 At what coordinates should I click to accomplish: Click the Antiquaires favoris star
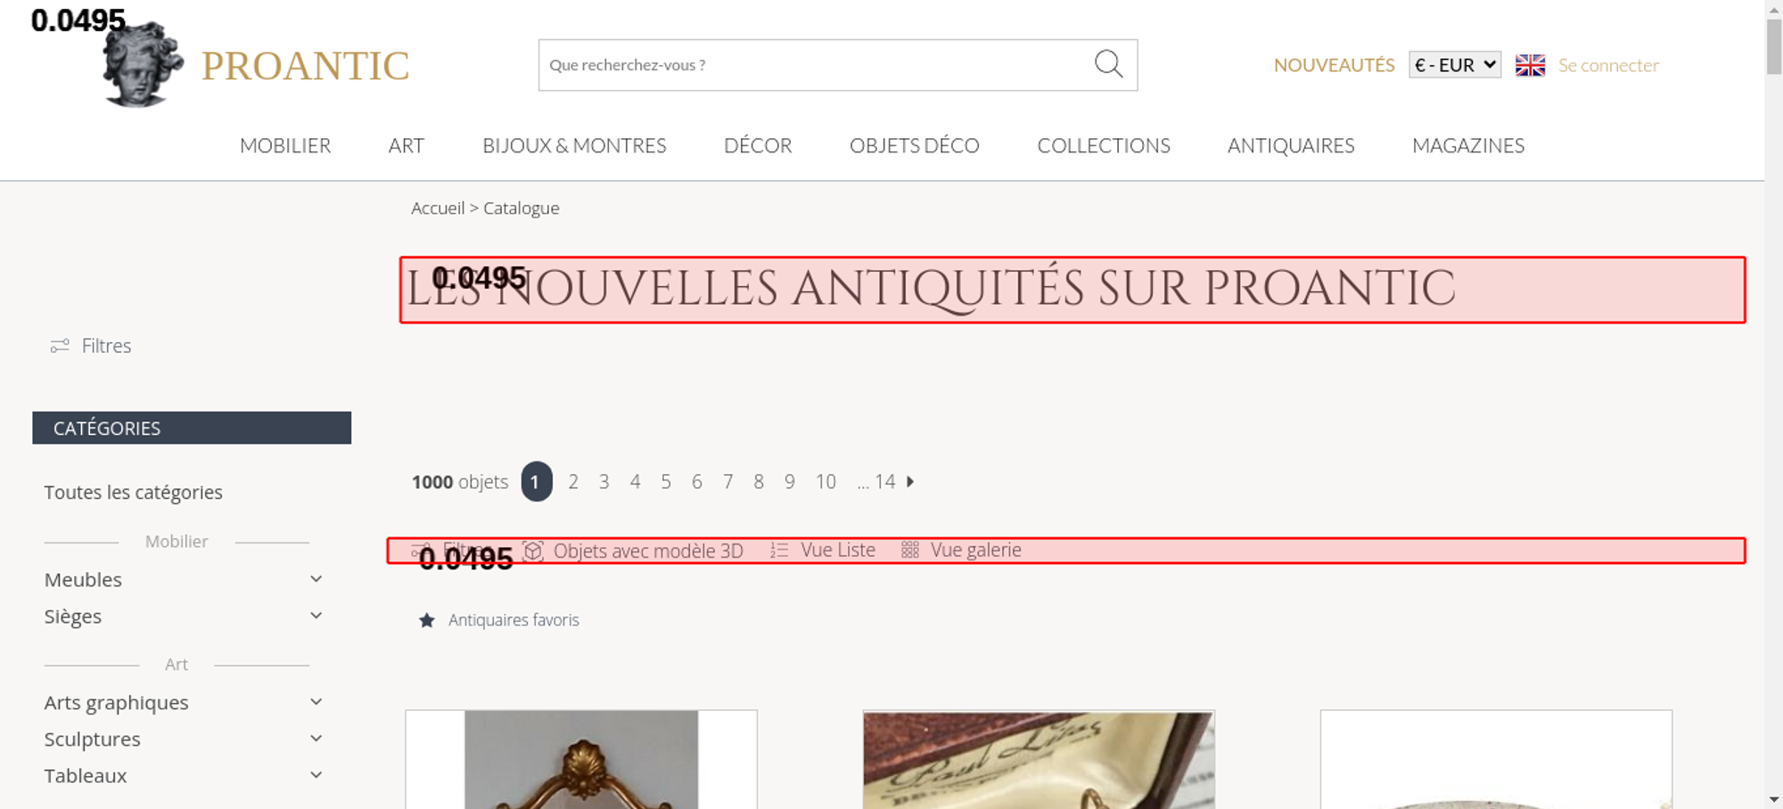click(x=427, y=620)
